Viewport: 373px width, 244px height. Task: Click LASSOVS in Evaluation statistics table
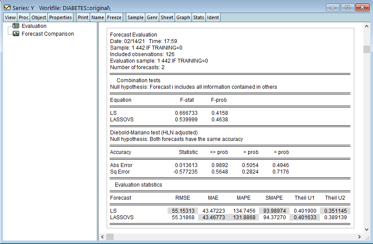[x=122, y=217]
